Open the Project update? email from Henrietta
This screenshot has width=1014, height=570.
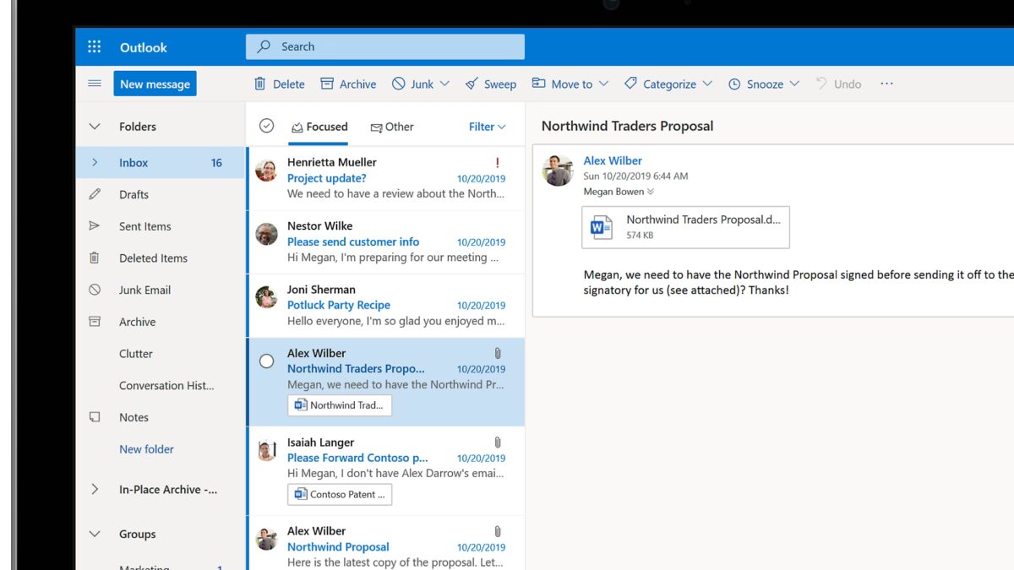point(386,178)
